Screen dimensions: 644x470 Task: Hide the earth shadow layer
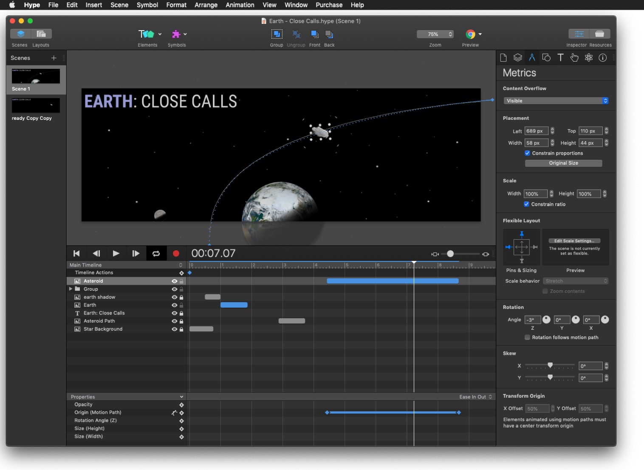pos(174,297)
